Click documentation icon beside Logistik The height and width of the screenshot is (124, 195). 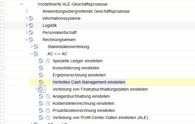coord(31,25)
